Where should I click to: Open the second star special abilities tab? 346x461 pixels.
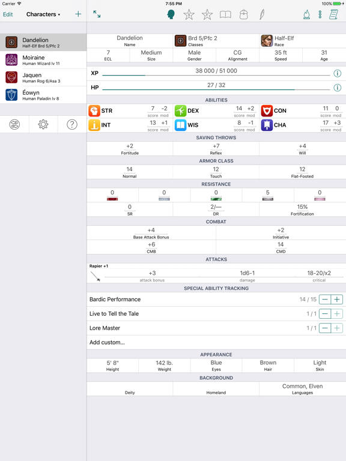207,14
